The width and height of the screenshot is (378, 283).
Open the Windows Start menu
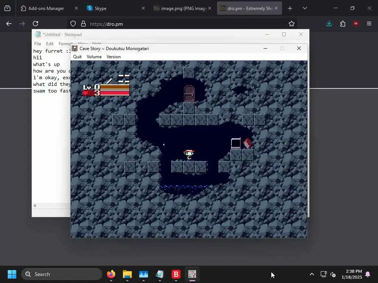tap(12, 274)
